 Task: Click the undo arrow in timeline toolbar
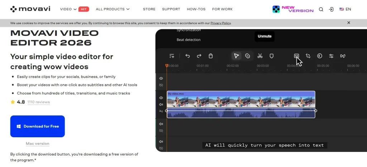click(x=187, y=56)
